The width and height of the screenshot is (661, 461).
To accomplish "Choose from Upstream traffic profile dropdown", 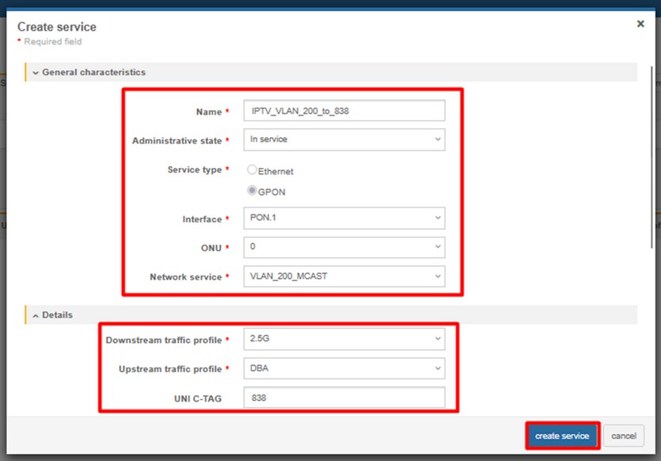I will (x=343, y=368).
